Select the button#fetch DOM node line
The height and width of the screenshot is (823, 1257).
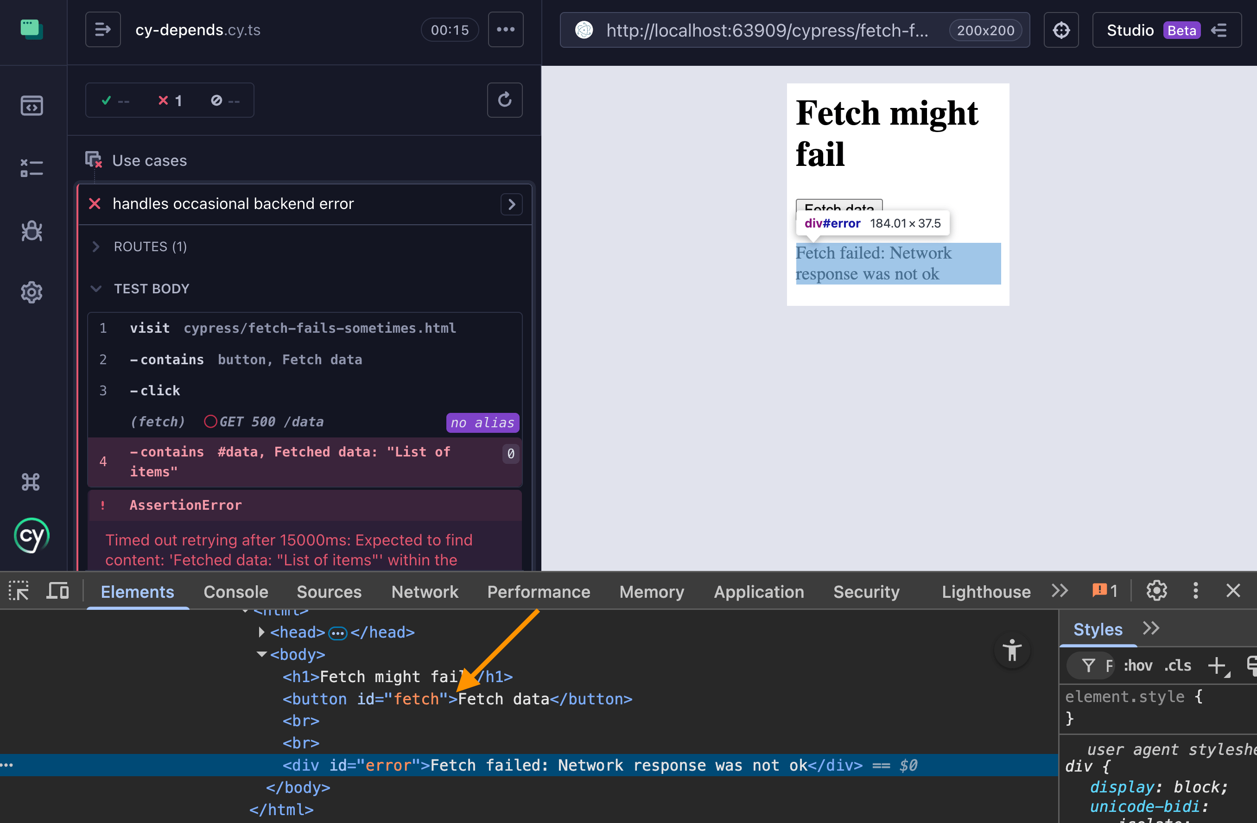[457, 698]
